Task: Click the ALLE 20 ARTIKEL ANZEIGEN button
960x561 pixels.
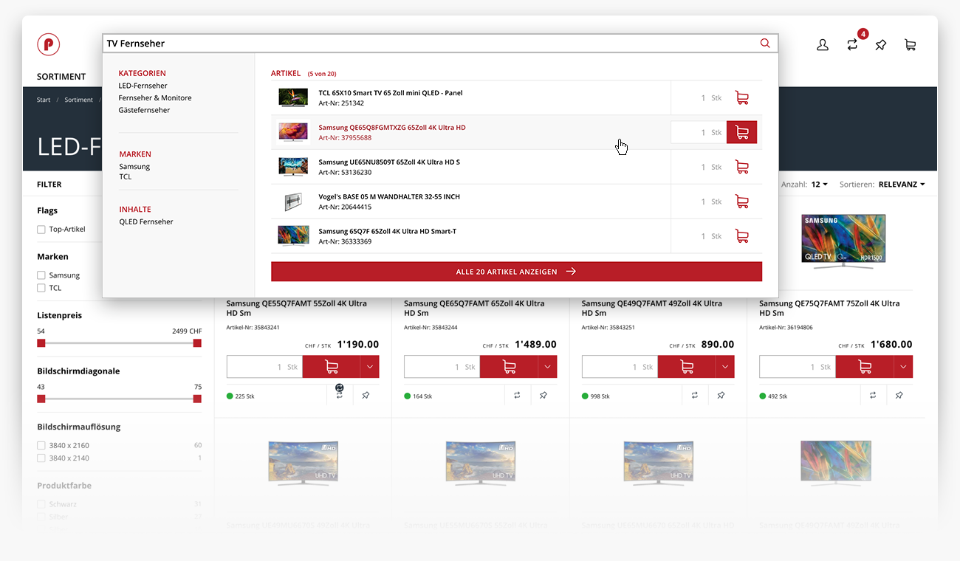Action: 516,272
